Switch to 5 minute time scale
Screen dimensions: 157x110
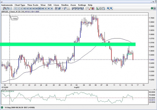click(x=21, y=8)
